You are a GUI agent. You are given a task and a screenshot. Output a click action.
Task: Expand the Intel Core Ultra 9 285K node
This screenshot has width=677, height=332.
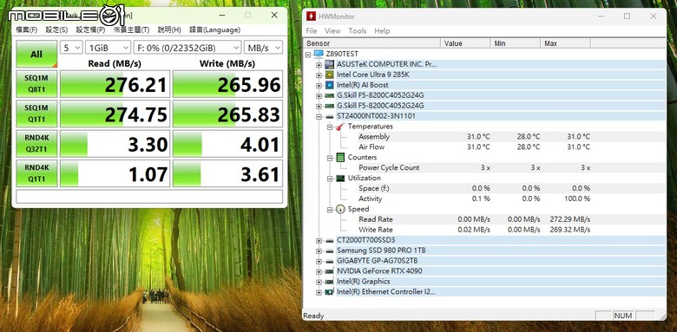tap(319, 75)
